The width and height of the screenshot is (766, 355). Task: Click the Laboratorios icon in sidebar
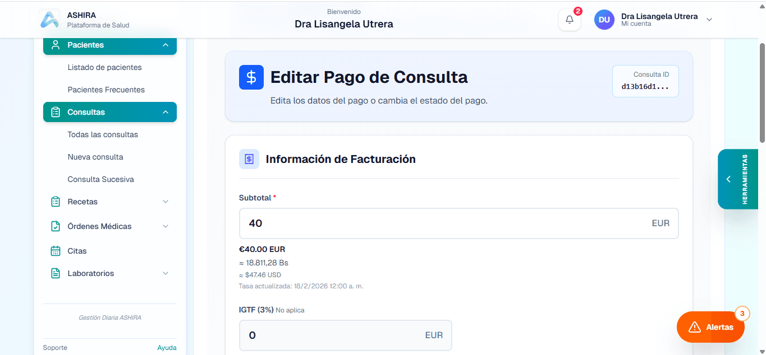56,273
